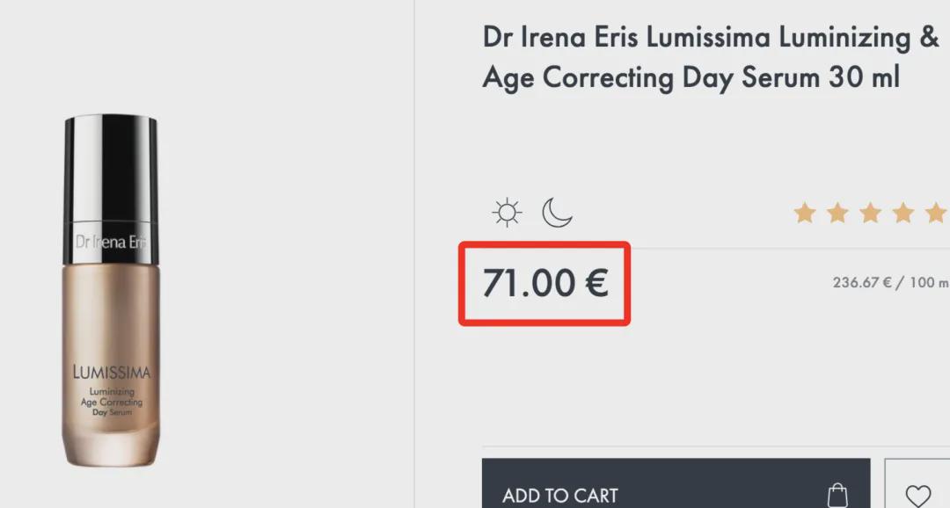The height and width of the screenshot is (508, 950).
Task: Click the ADD TO CART button text
Action: 559,496
